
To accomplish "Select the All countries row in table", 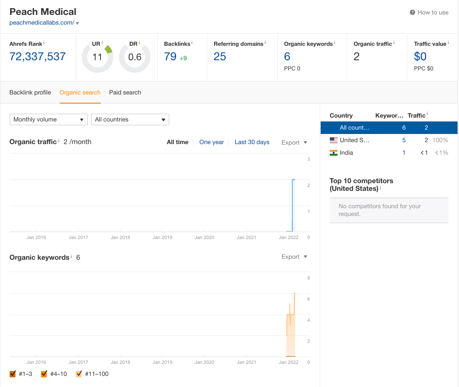I will click(389, 128).
